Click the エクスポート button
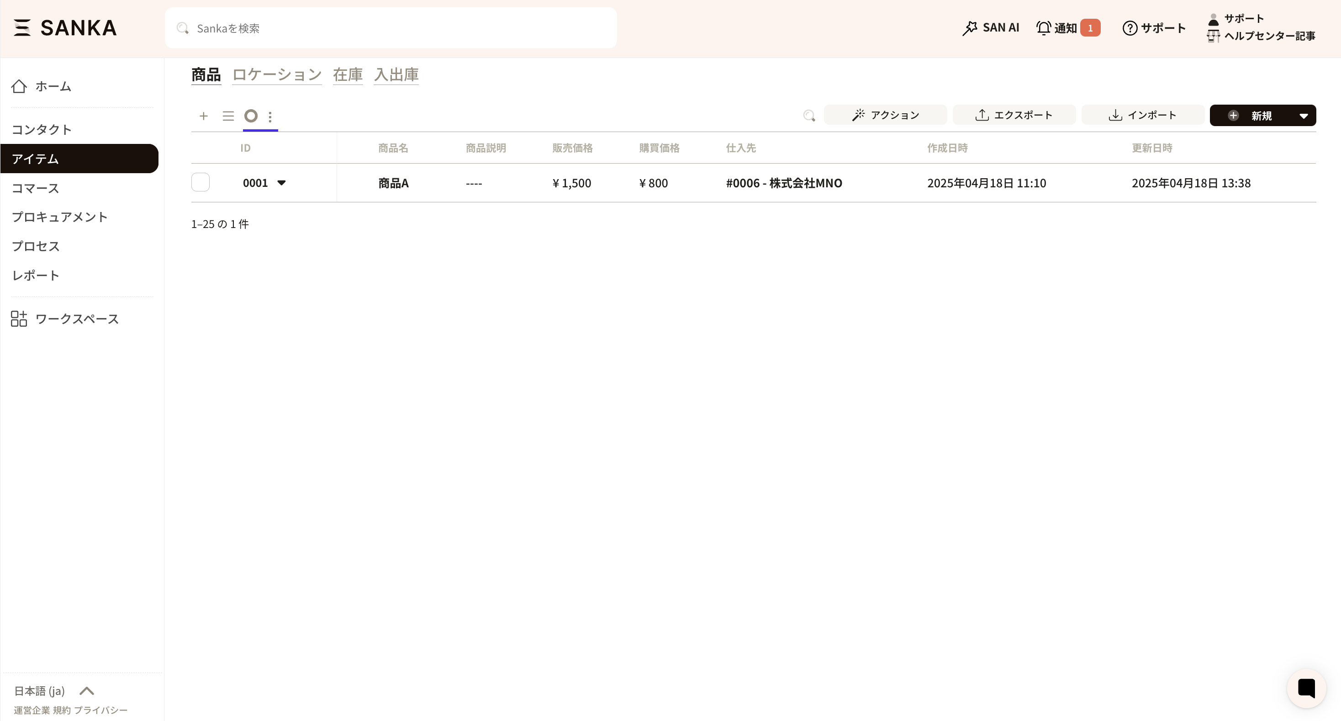 click(x=1014, y=115)
